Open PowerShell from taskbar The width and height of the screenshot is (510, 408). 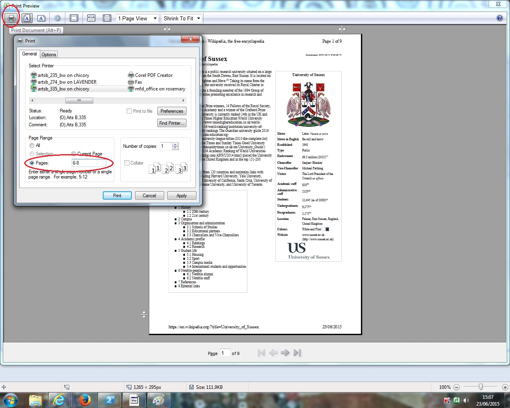click(110, 400)
